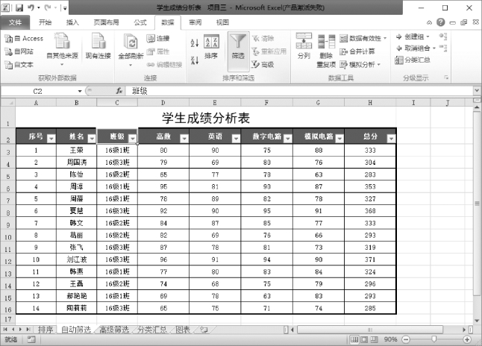
Task: Click the 连接 connections icon
Action: (x=151, y=39)
